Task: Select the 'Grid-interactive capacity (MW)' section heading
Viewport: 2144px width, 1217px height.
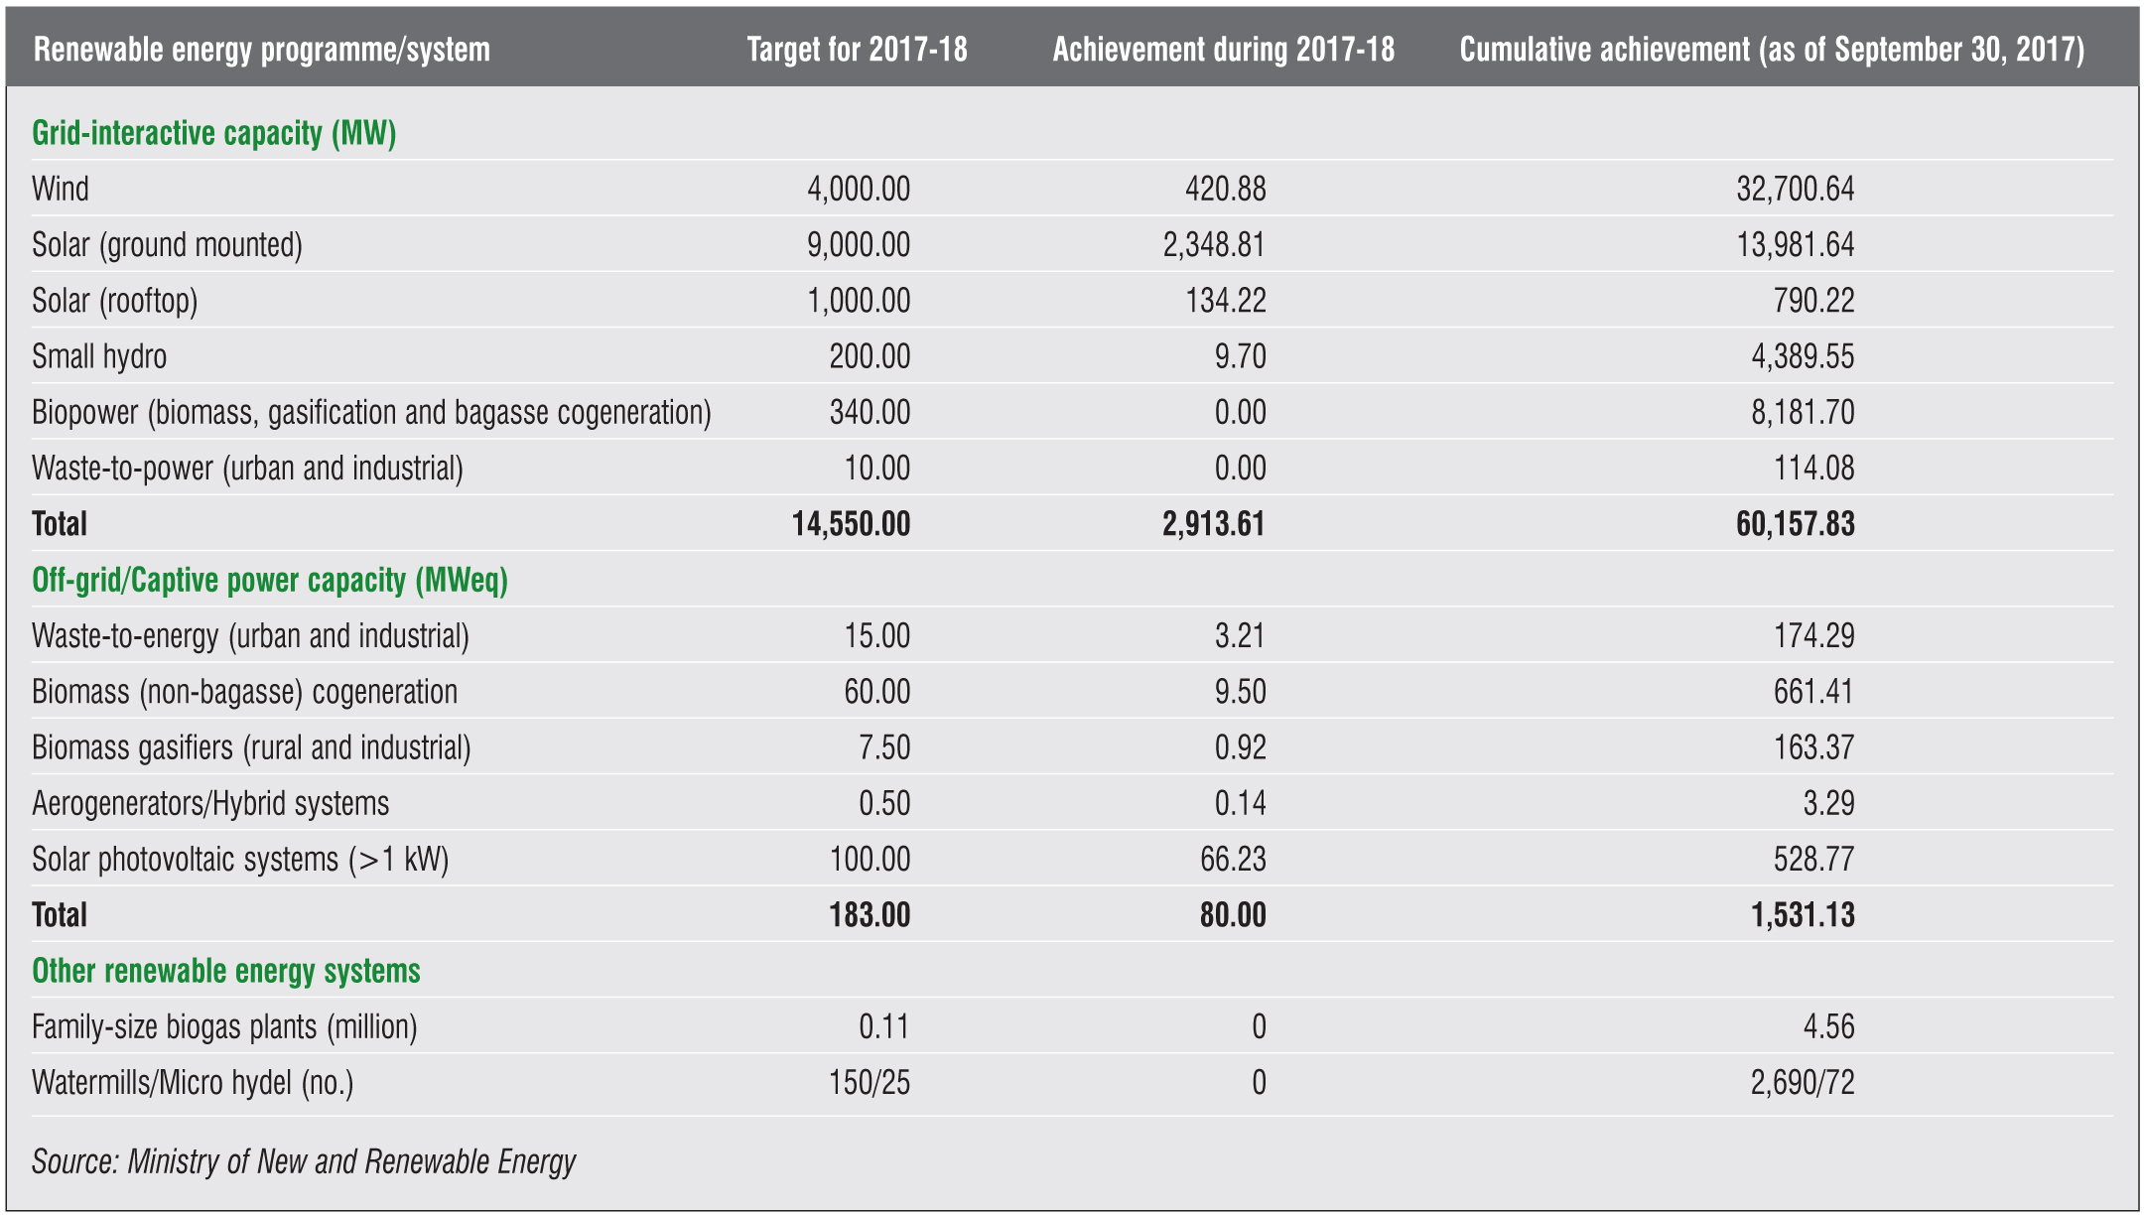Action: click(x=214, y=133)
